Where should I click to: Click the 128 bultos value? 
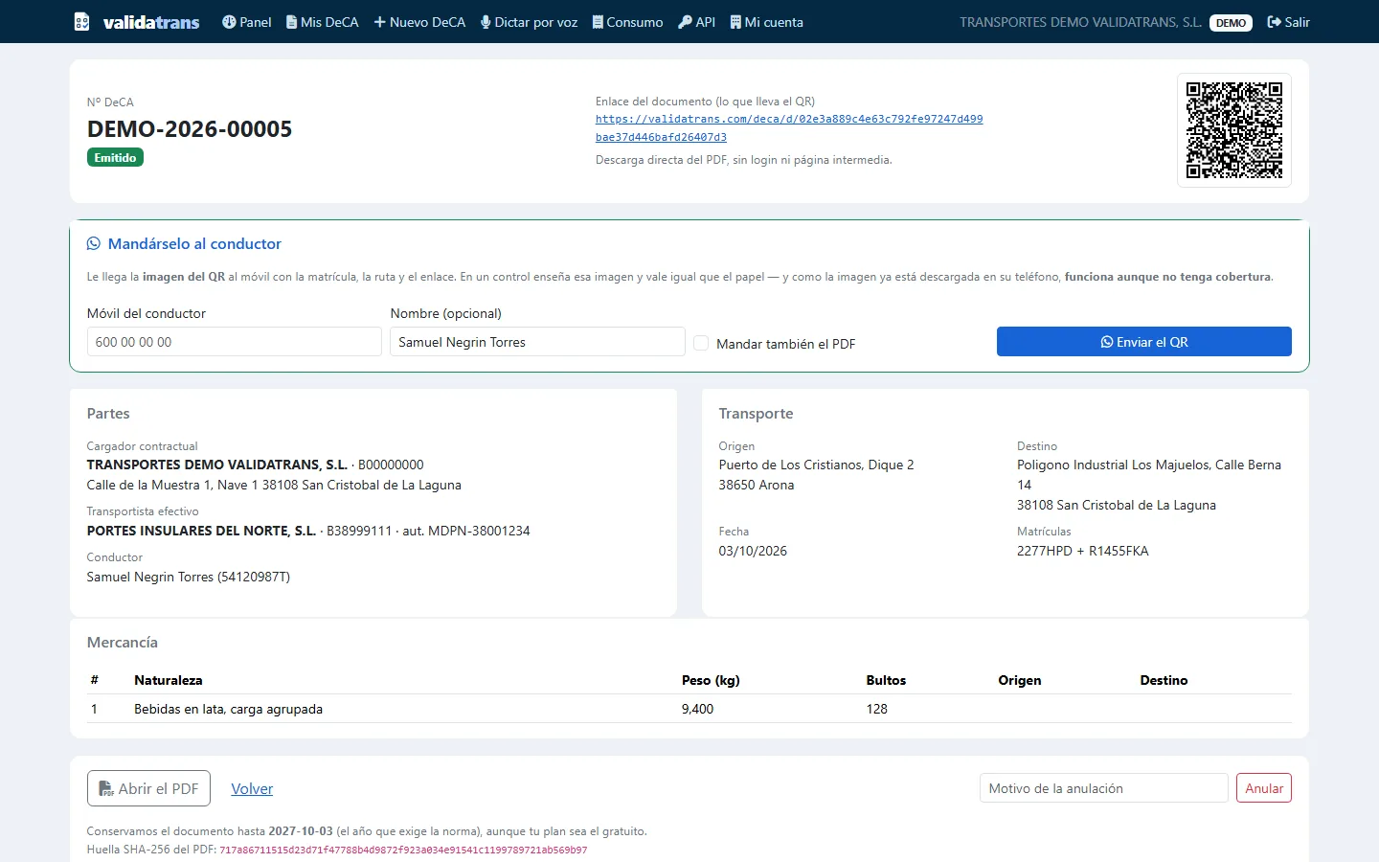[877, 709]
